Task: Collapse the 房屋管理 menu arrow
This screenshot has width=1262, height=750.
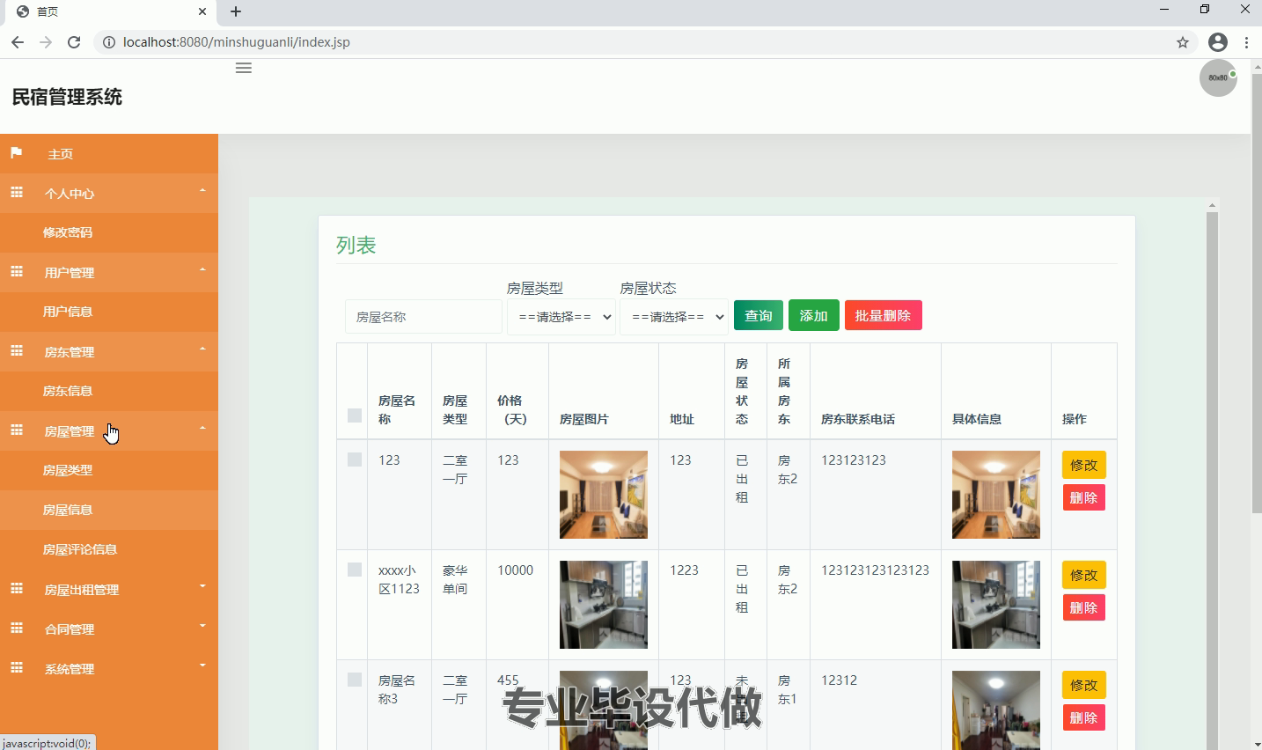Action: pyautogui.click(x=202, y=429)
